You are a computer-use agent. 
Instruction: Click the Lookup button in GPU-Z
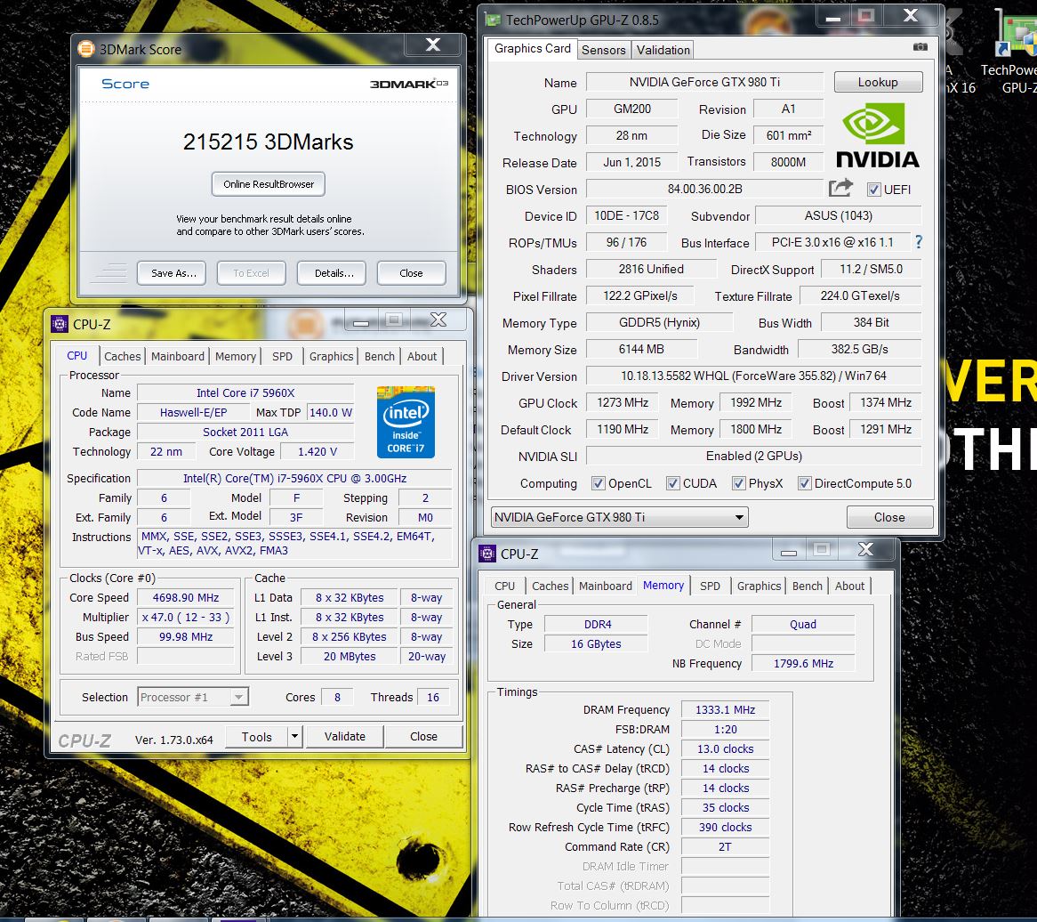pyautogui.click(x=879, y=82)
